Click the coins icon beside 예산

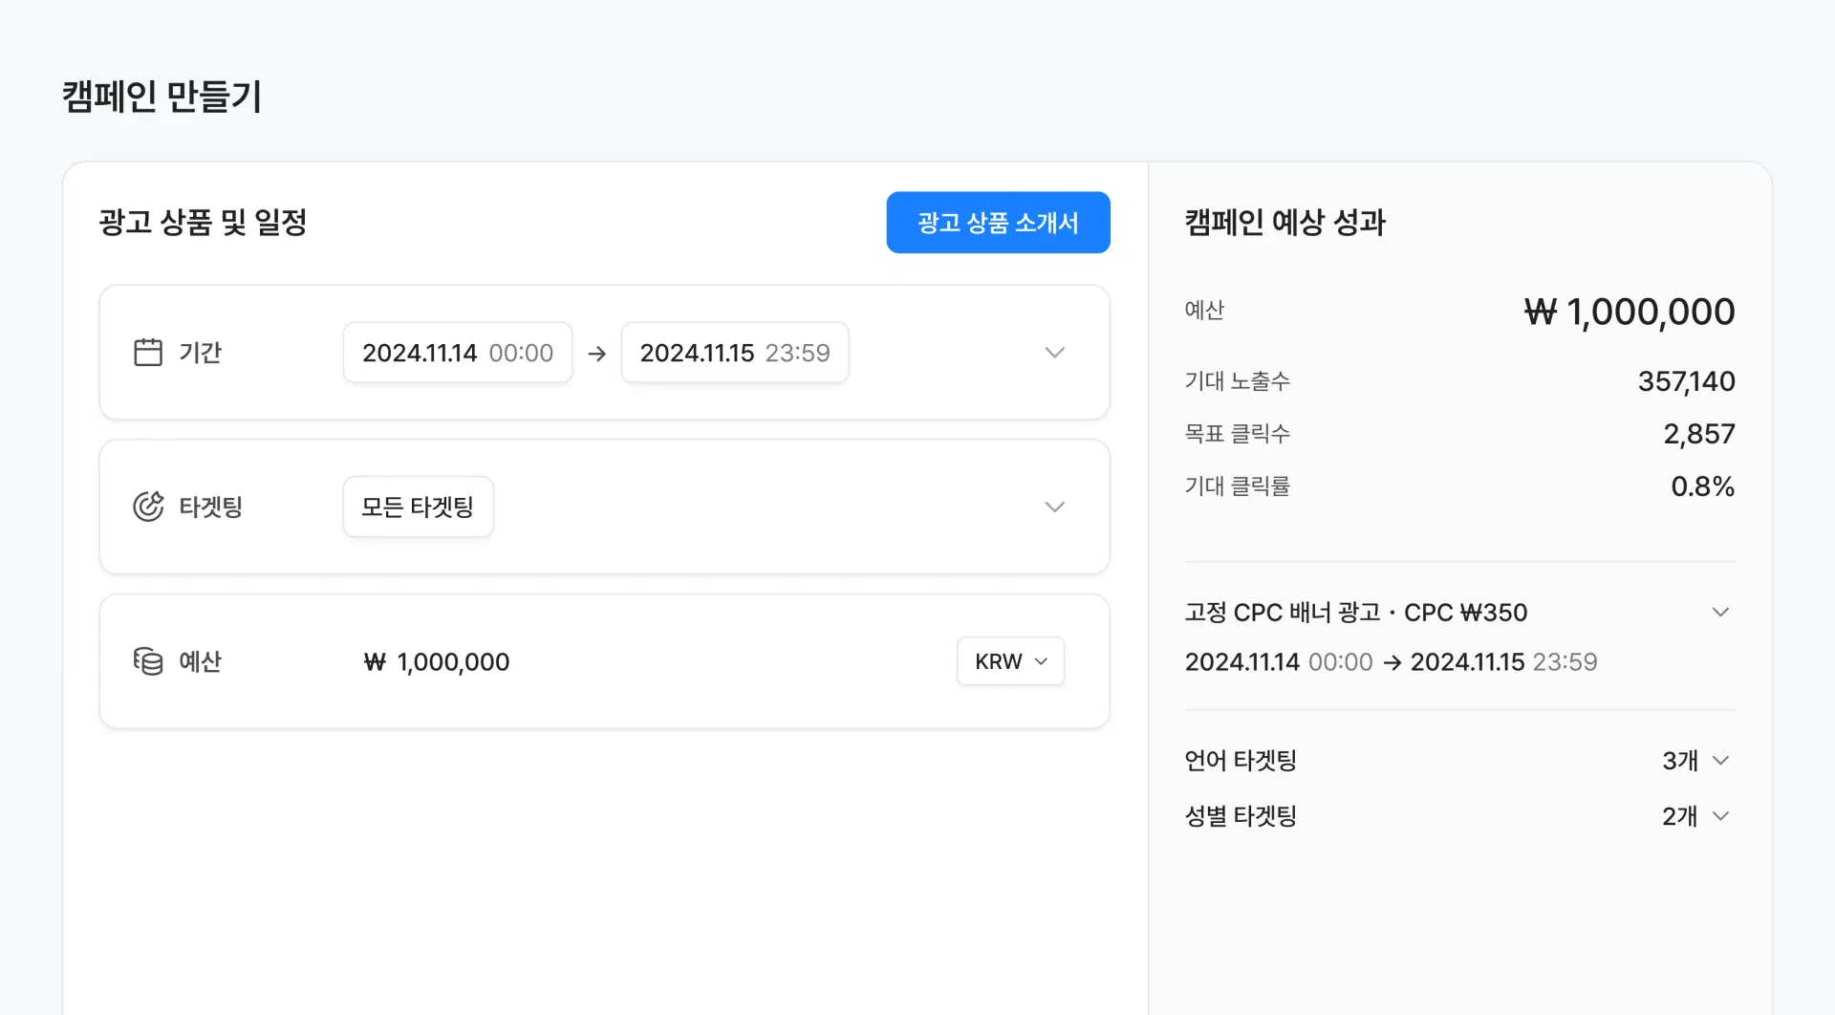point(148,661)
